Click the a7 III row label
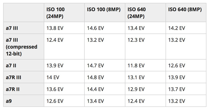 pyautogui.click(x=24, y=28)
